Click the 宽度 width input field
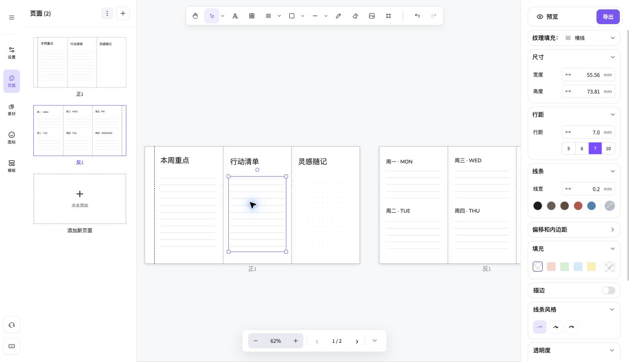The image size is (629, 362). coord(589,75)
